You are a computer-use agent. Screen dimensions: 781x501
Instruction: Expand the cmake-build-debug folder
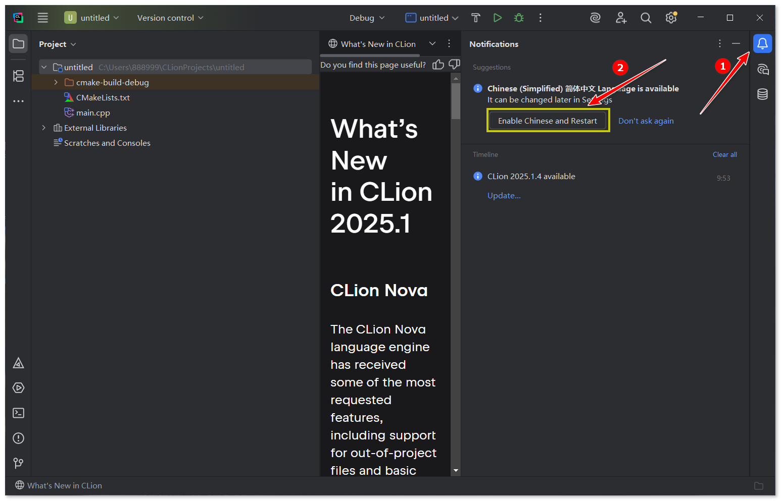point(56,82)
